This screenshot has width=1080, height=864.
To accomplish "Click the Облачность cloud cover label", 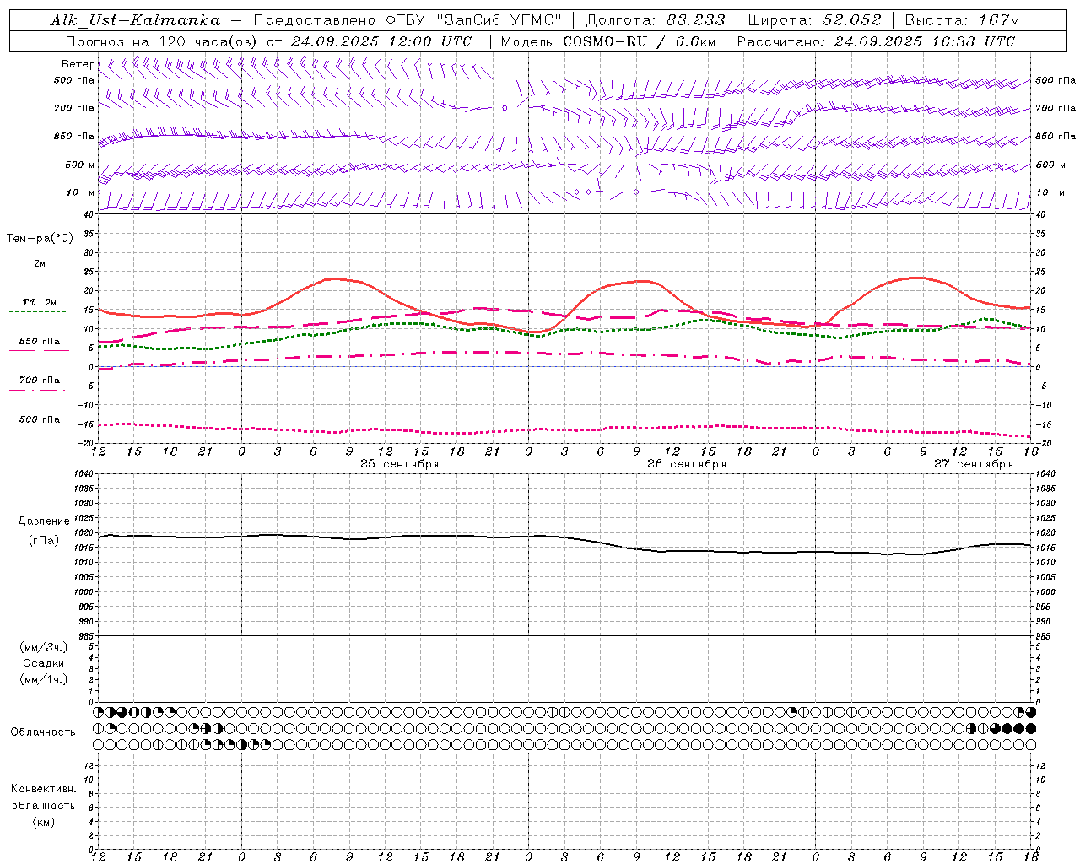I will click(43, 732).
